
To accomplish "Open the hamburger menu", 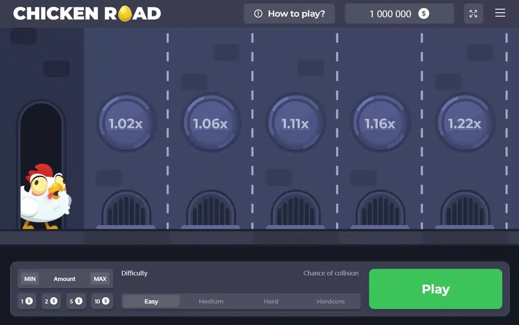I will [x=500, y=13].
